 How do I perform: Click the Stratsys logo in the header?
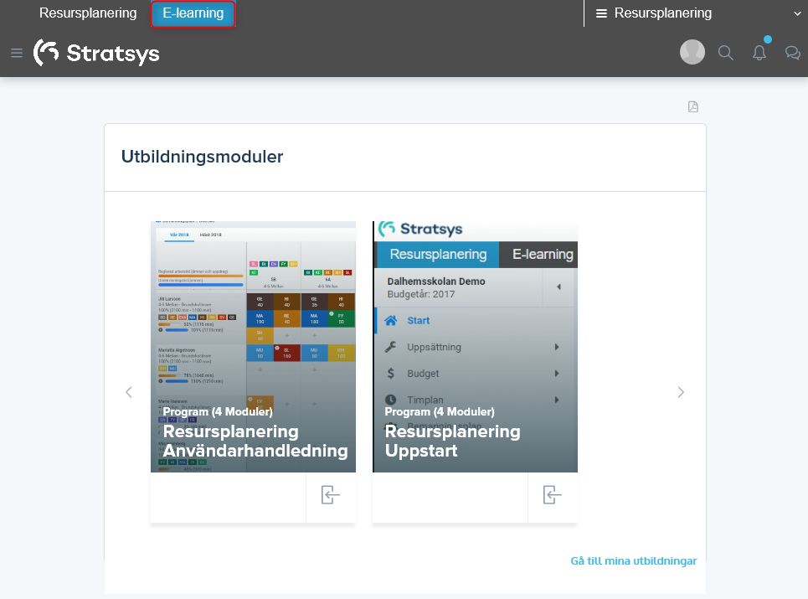tap(96, 53)
